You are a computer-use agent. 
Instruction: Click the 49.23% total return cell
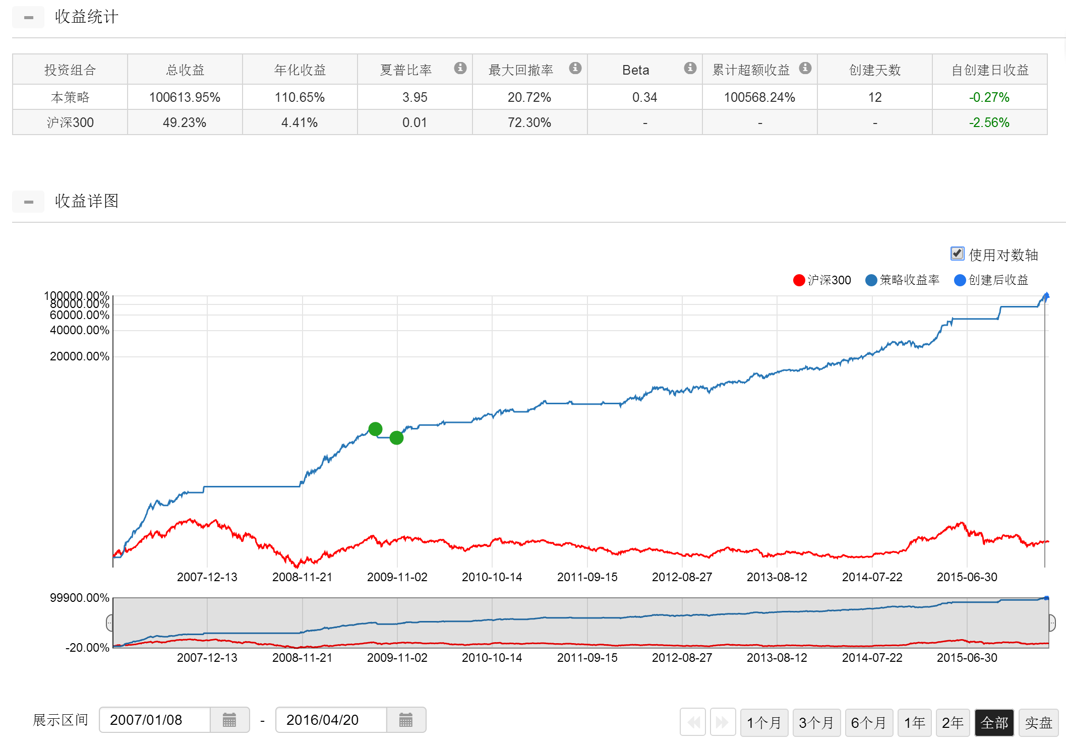(185, 122)
